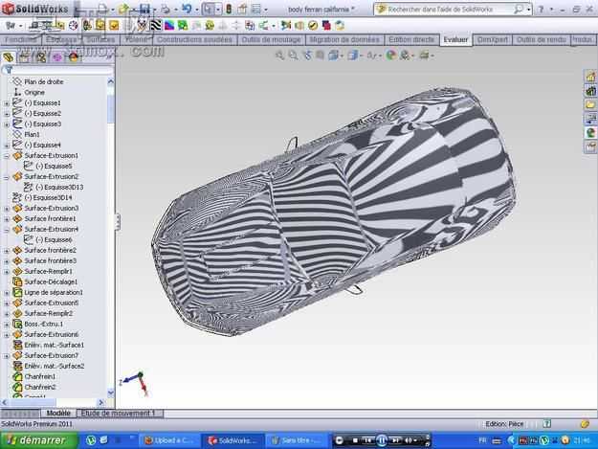Click the filter funnel icon in feature tree
This screenshot has width=598, height=449.
[x=8, y=70]
